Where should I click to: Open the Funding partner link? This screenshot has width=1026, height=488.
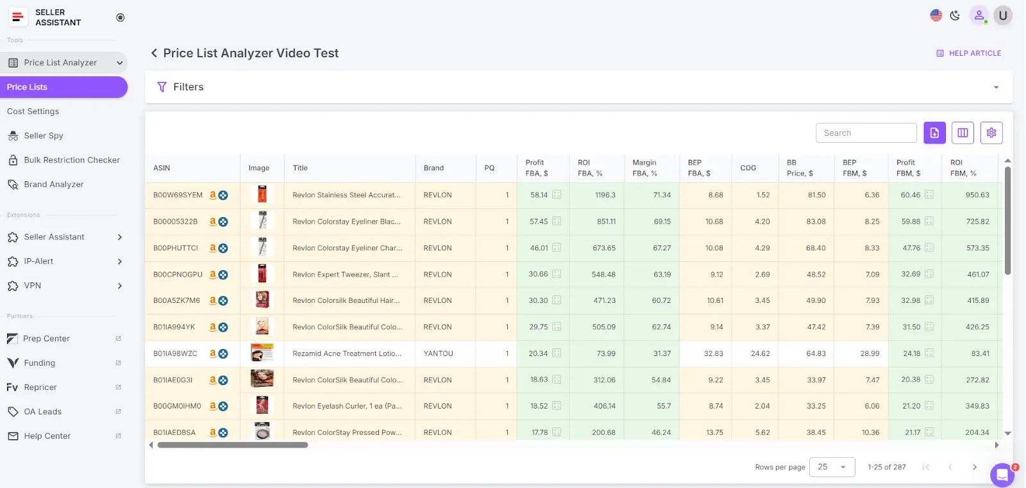39,363
